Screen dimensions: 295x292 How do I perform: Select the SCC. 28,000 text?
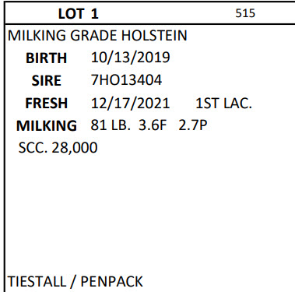(58, 148)
